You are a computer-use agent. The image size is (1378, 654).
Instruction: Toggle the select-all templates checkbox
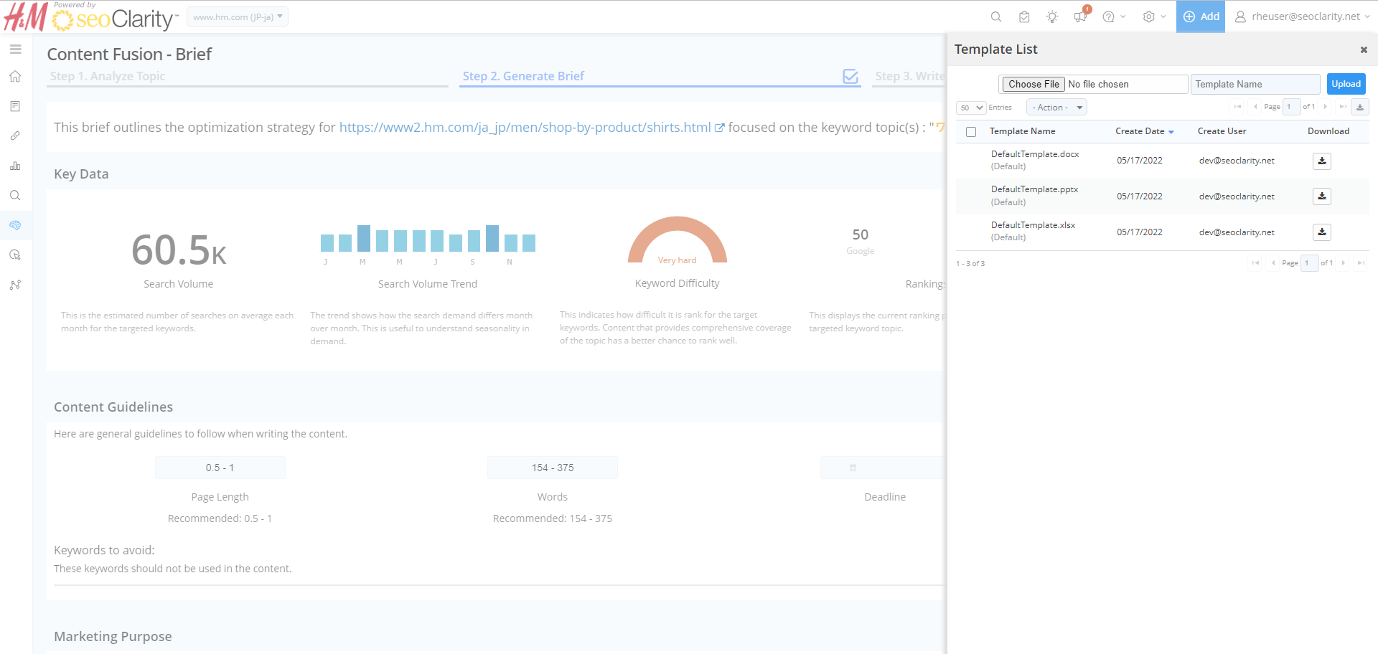pyautogui.click(x=971, y=132)
